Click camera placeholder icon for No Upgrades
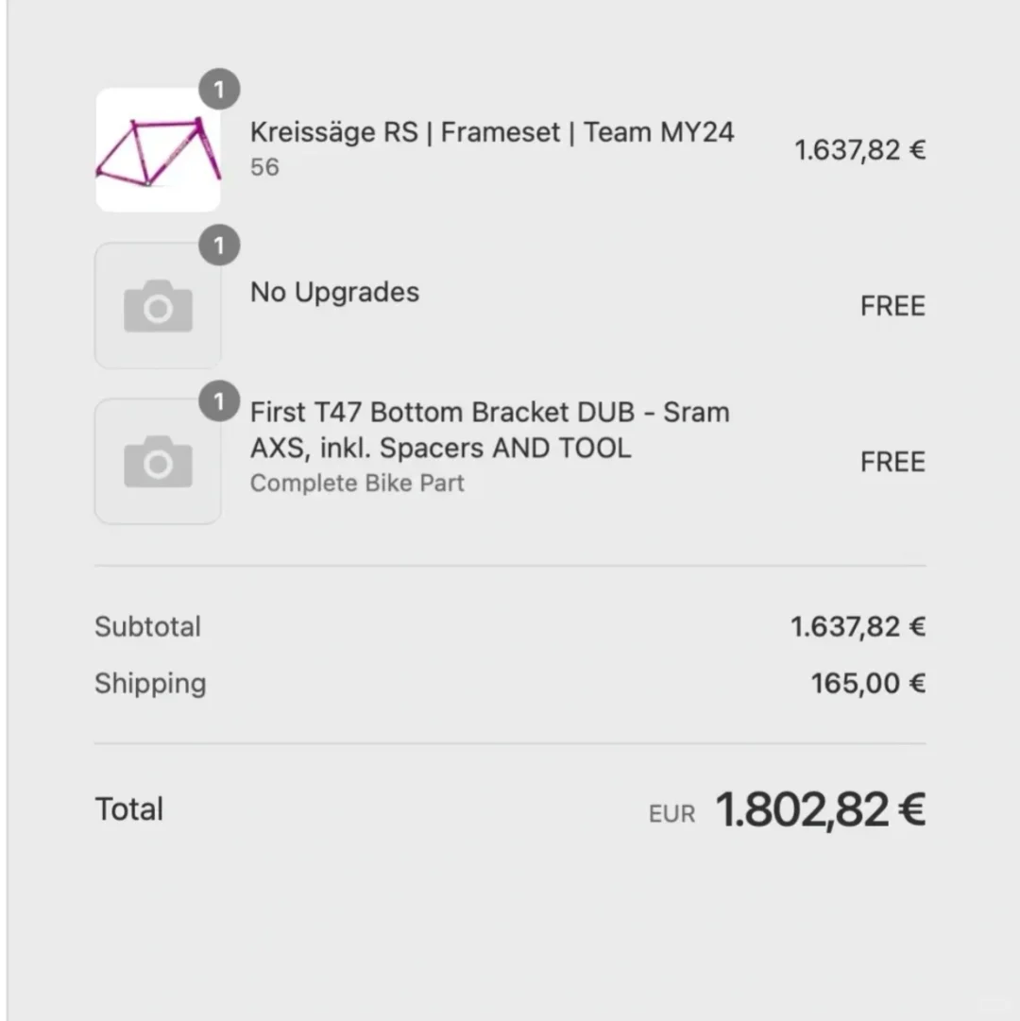1020x1021 pixels. tap(158, 307)
